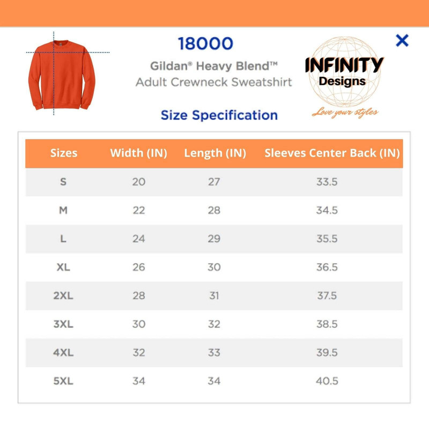
Task: Pick the 4XL size row label
Action: pos(63,352)
